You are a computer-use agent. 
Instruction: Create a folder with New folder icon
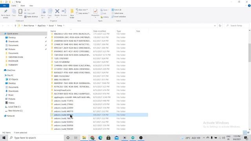coord(72,11)
